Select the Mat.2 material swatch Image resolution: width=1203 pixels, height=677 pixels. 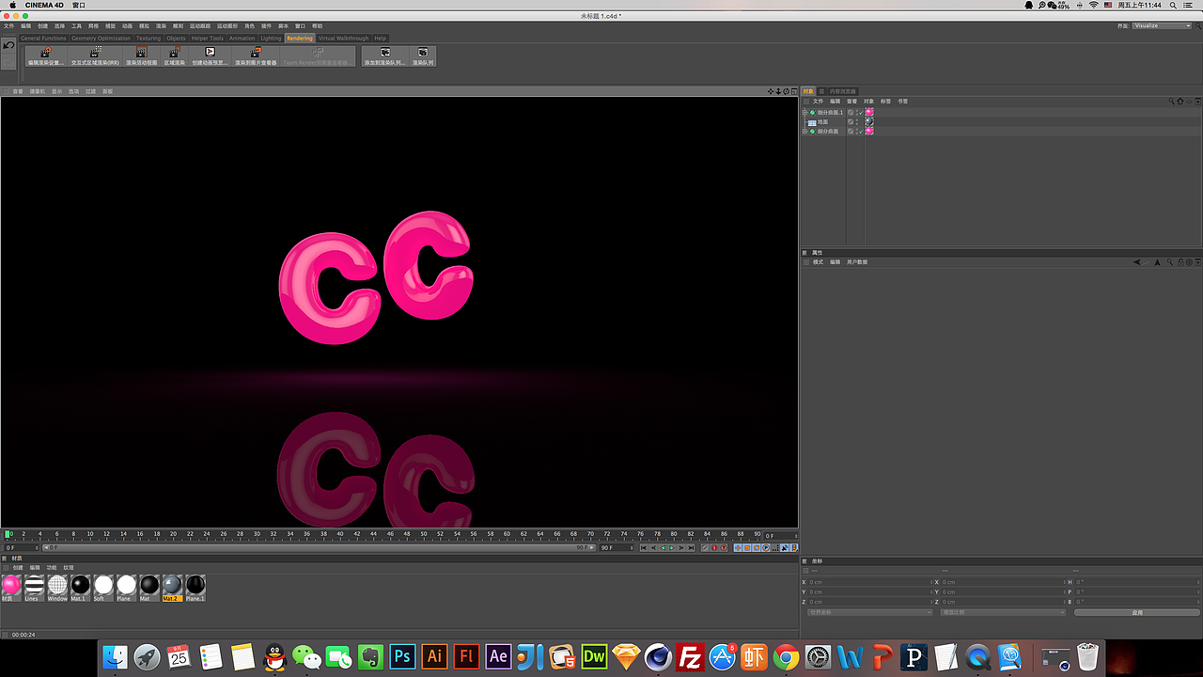click(172, 587)
